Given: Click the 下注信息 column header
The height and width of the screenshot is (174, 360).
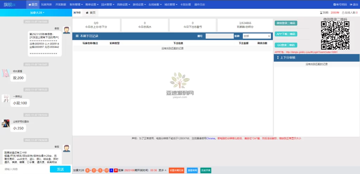Looking at the screenshot, I should pos(178,43).
